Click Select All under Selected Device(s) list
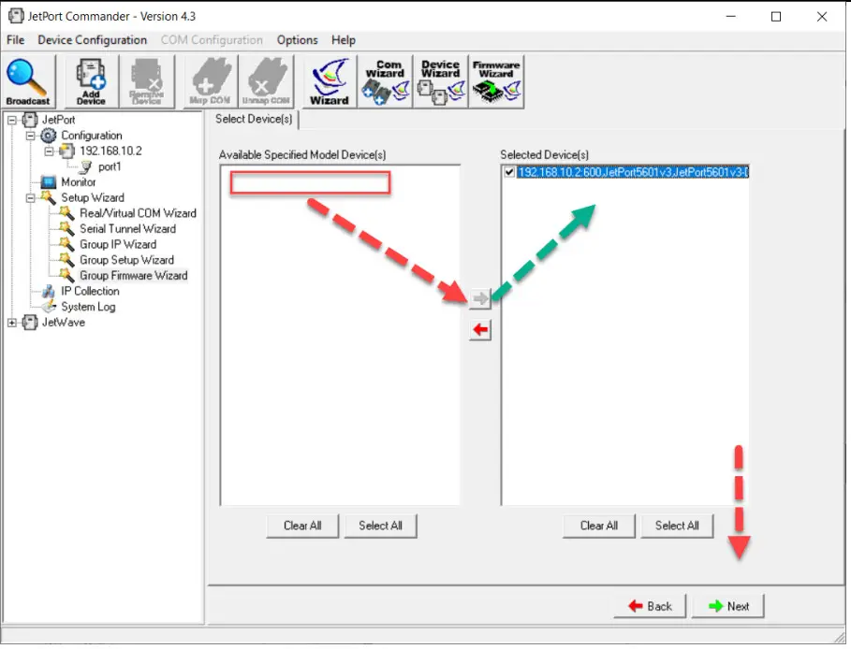 coord(677,526)
